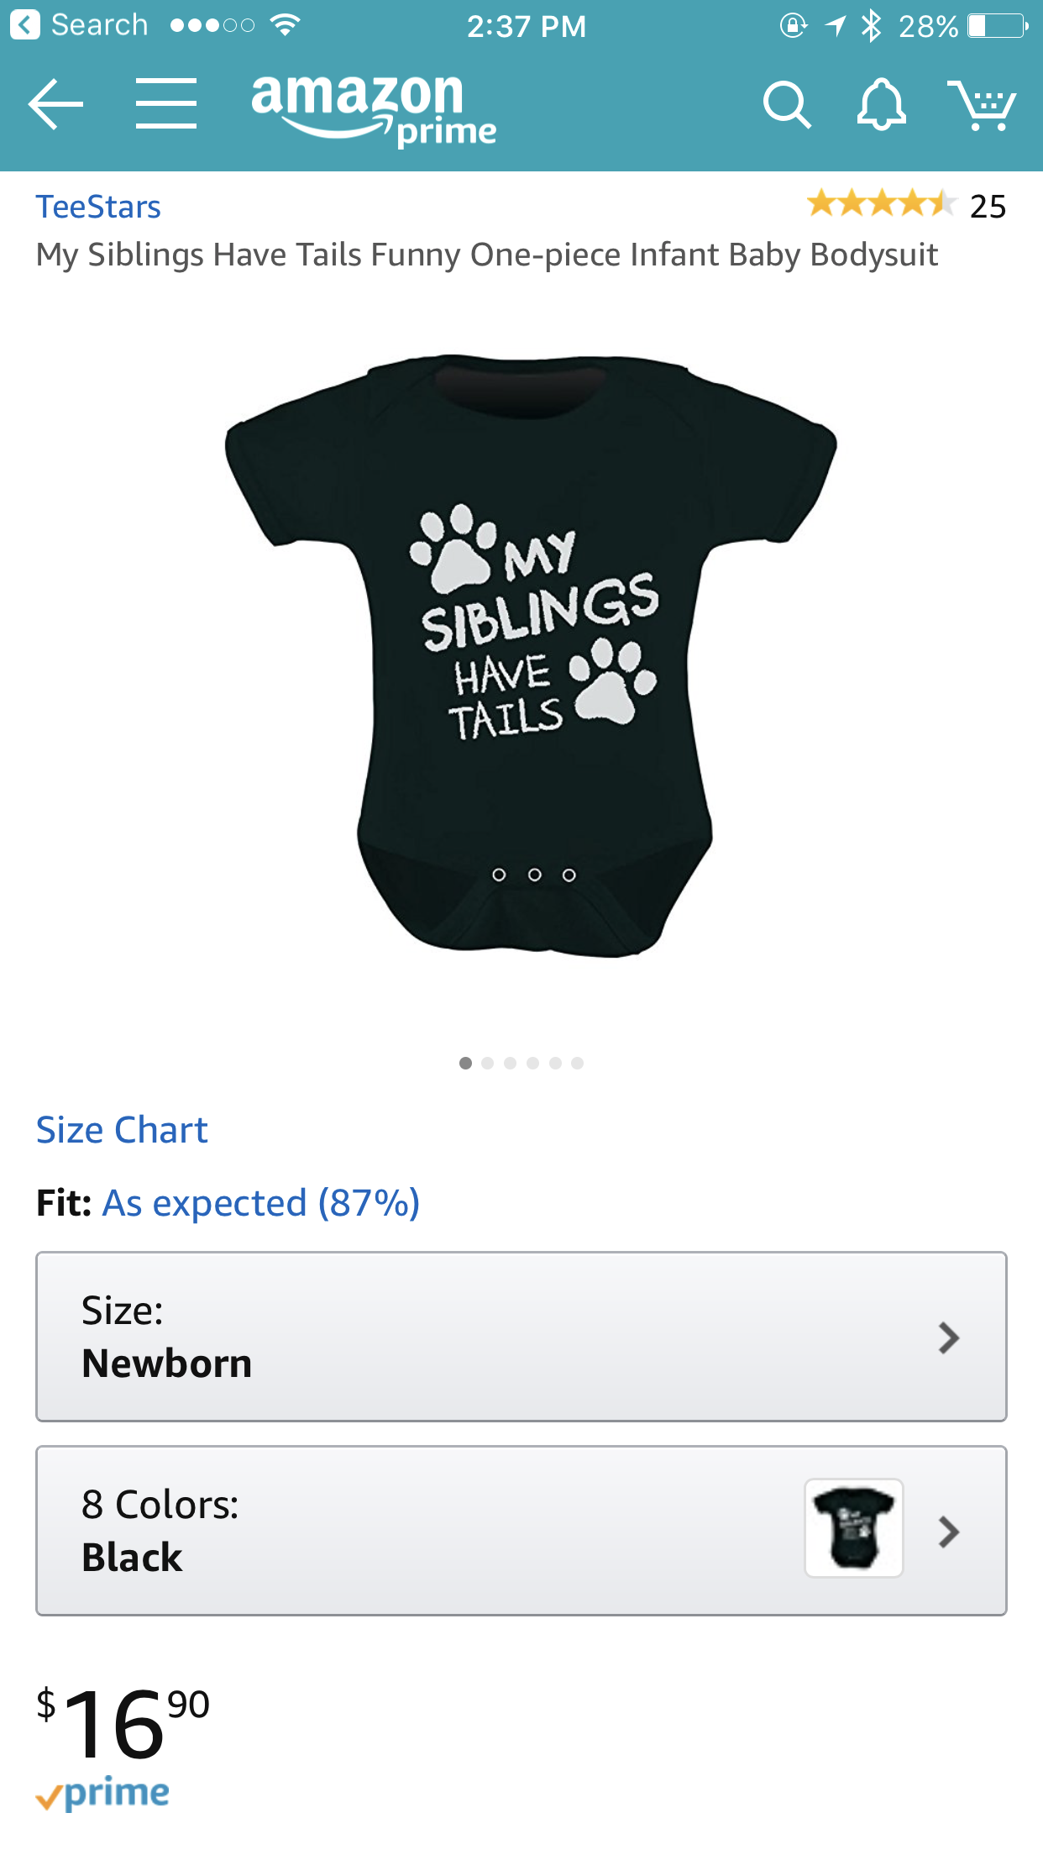Open the 25 reviews count
This screenshot has width=1043, height=1855.
point(988,207)
